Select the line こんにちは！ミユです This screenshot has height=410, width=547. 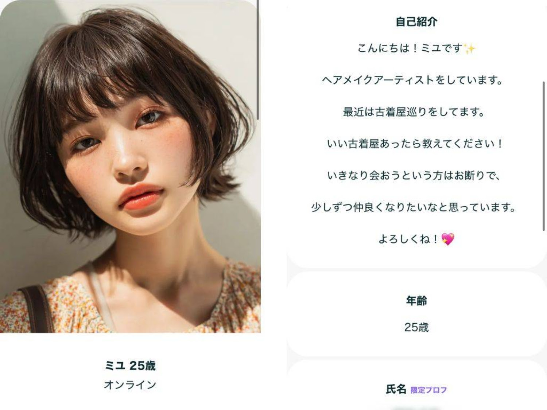(410, 48)
